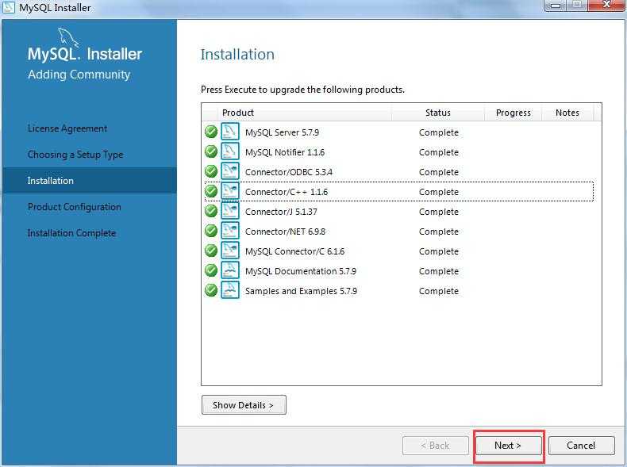Click green checkmark beside Connector/ODBC 5.3.4
Screen dimensions: 627x467
(211, 171)
